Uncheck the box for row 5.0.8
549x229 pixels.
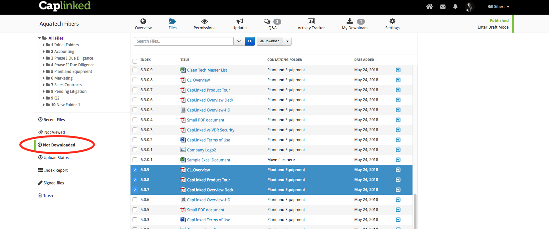(135, 180)
